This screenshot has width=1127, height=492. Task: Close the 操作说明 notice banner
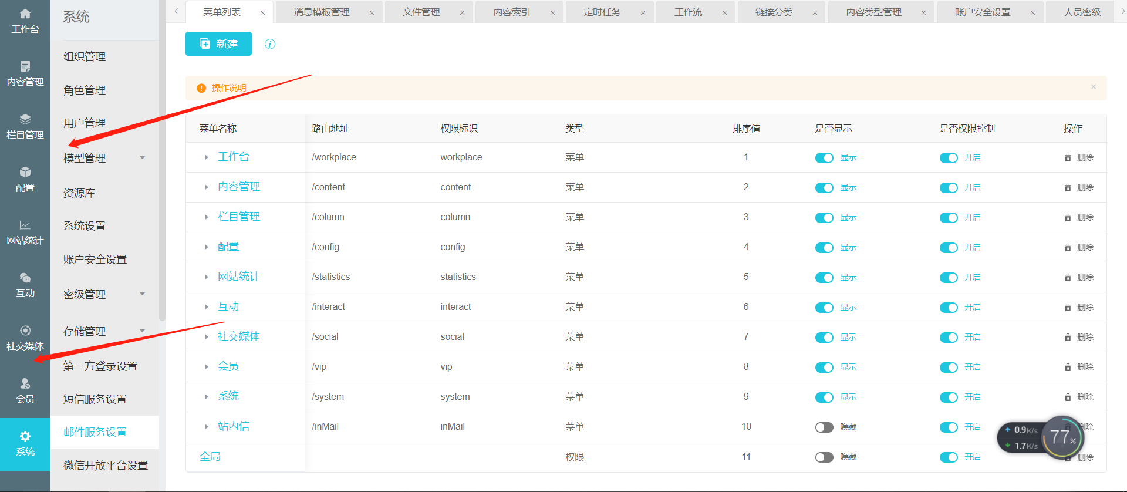[x=1094, y=87]
